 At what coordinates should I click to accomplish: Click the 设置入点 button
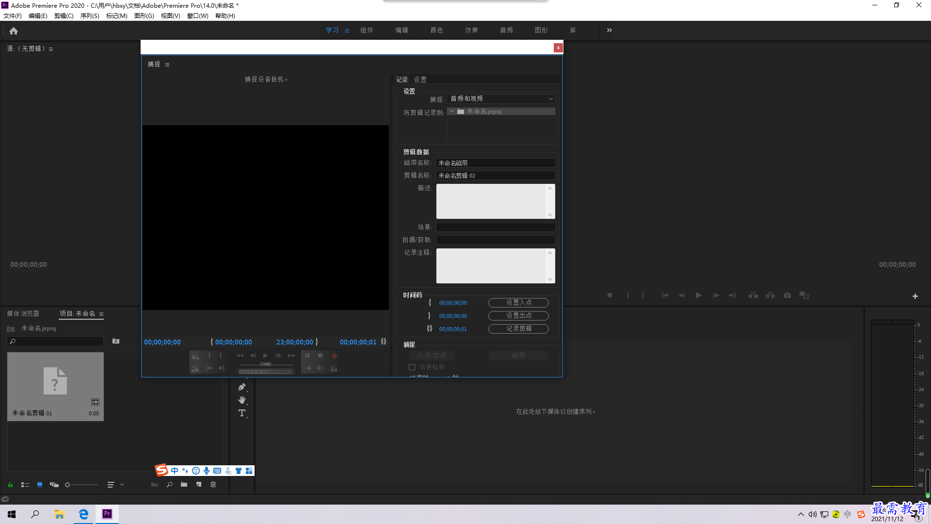pyautogui.click(x=519, y=303)
